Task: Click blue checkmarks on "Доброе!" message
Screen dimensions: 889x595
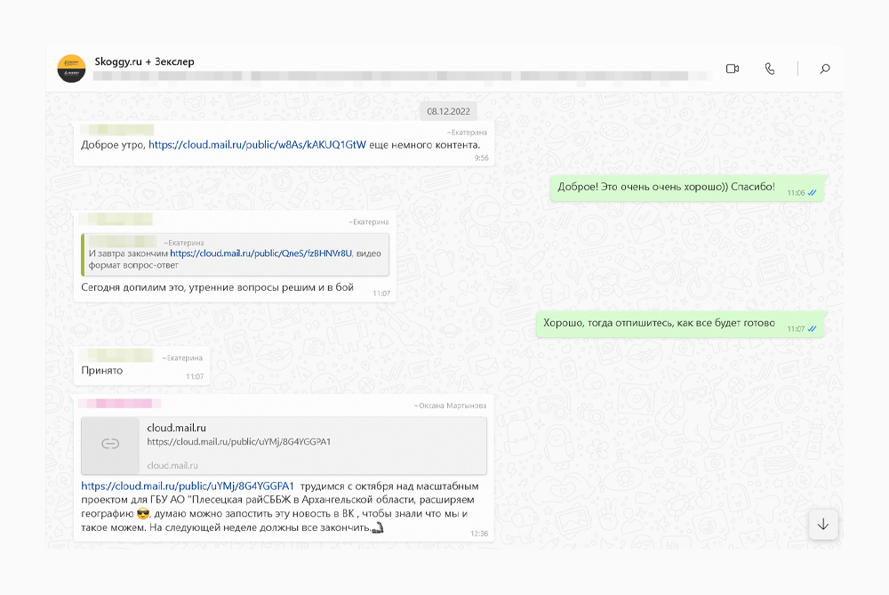Action: [x=812, y=193]
